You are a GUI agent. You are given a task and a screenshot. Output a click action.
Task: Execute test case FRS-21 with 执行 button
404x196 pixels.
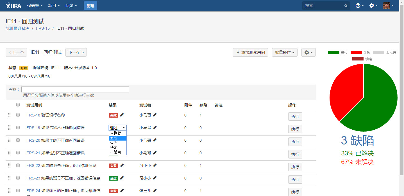295,154
